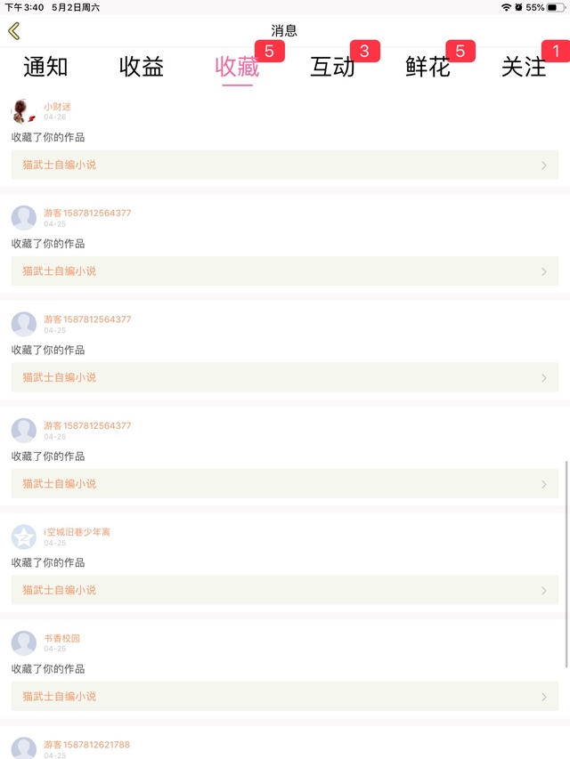Screen dimensions: 570x759
Task: Tap the Wi-Fi status icon
Action: click(x=506, y=7)
